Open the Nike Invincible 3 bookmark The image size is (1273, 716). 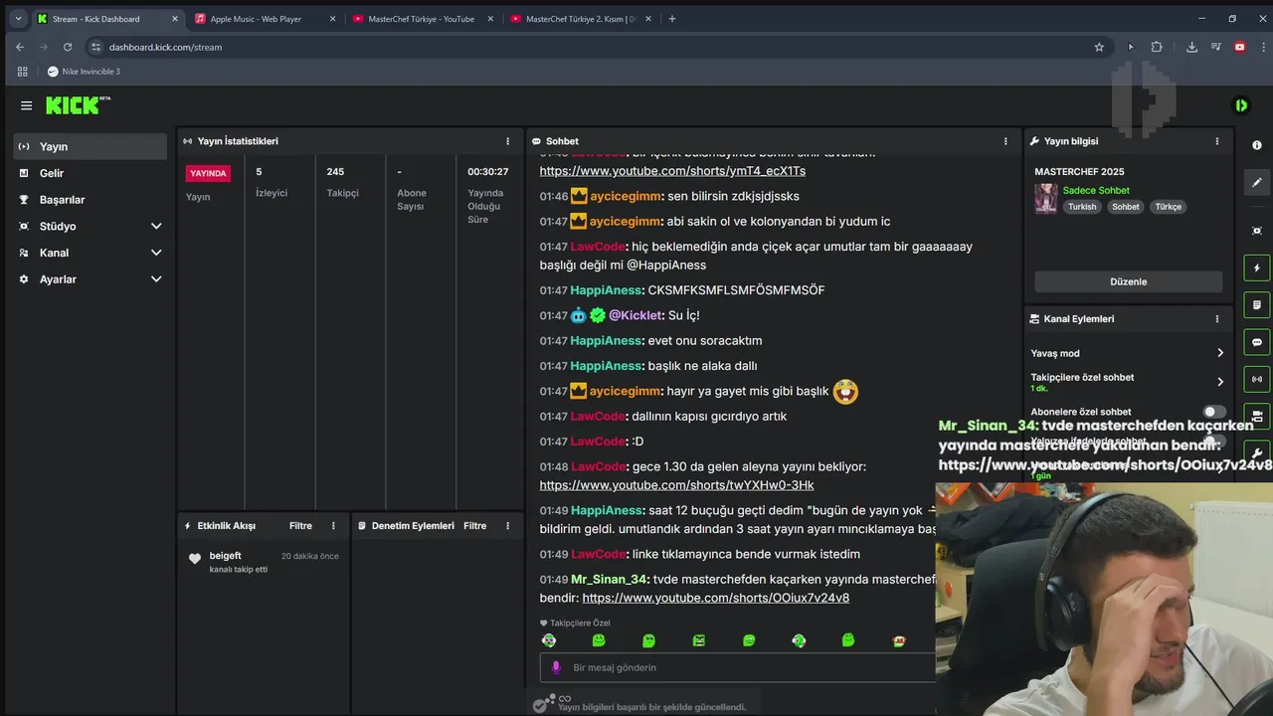pyautogui.click(x=84, y=72)
